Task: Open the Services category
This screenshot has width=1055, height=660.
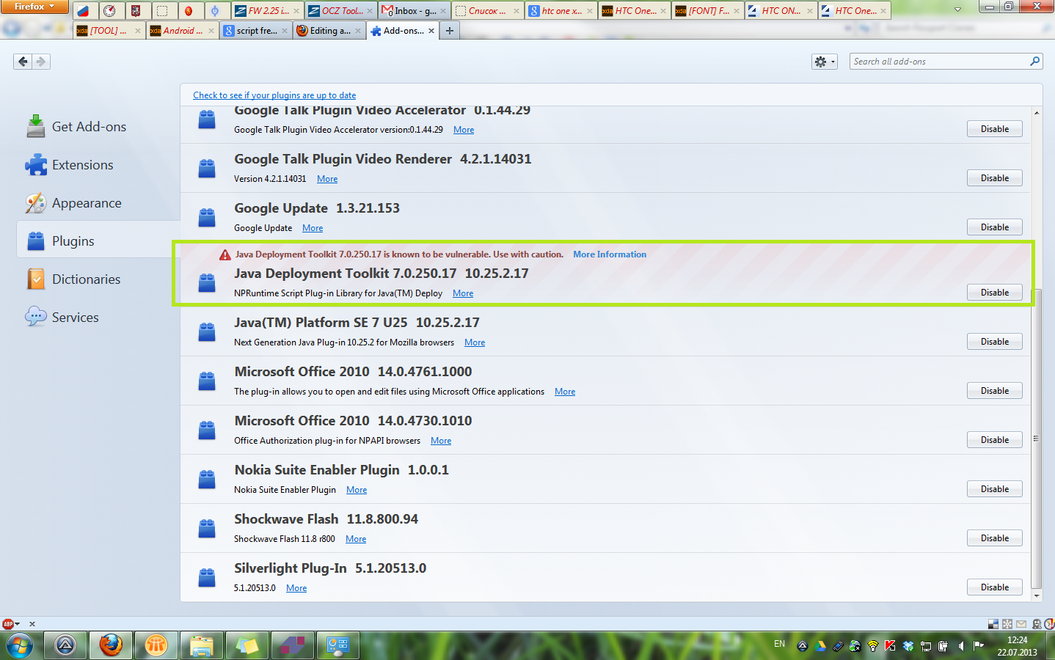Action: coord(98,318)
